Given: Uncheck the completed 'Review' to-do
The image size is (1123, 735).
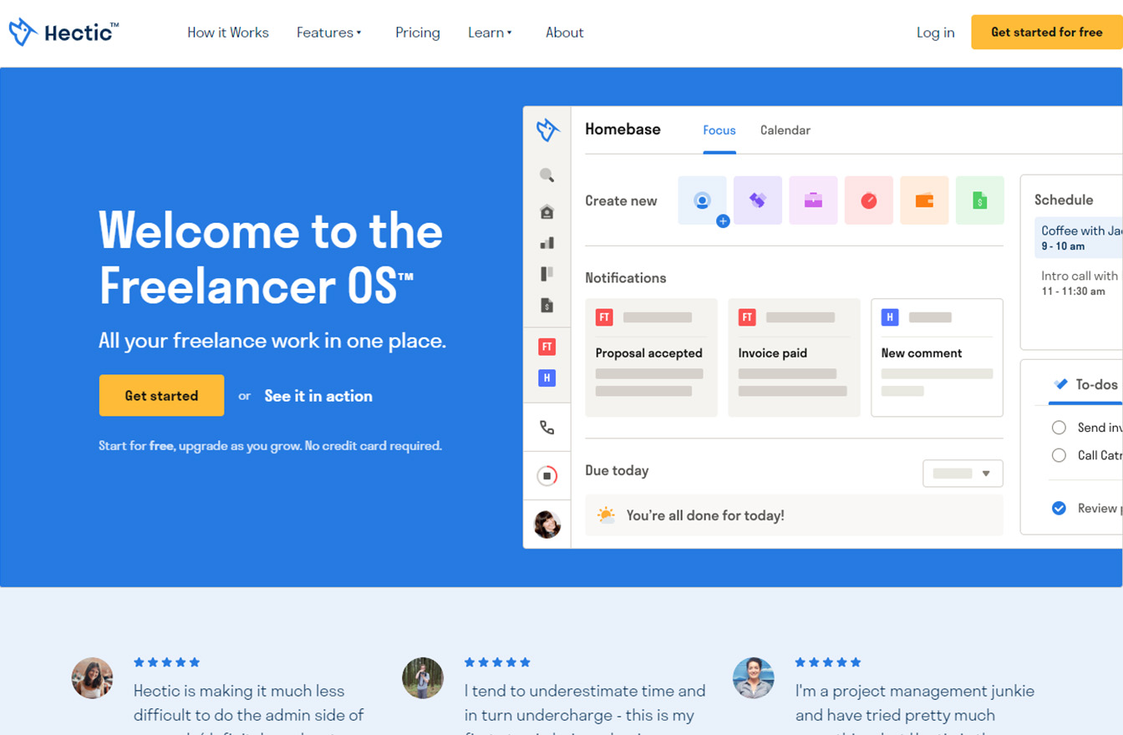Looking at the screenshot, I should coord(1059,508).
